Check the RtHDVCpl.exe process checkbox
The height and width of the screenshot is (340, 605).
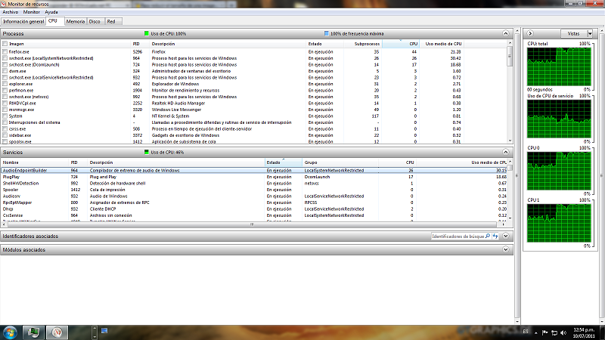click(5, 104)
